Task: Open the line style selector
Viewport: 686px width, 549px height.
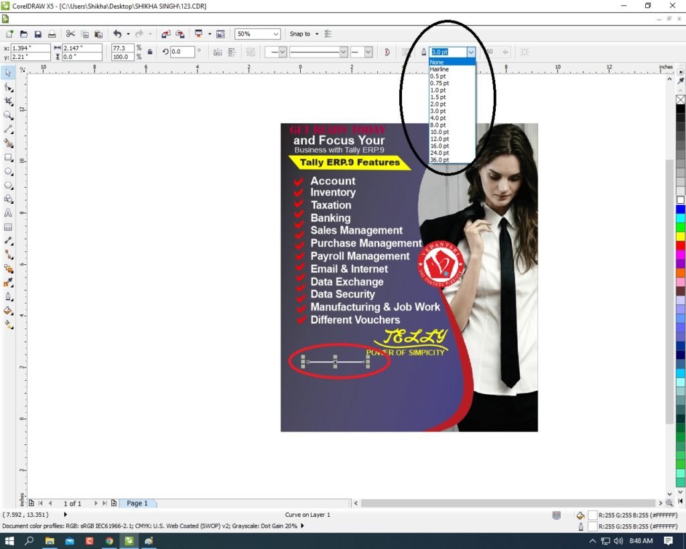Action: 318,52
